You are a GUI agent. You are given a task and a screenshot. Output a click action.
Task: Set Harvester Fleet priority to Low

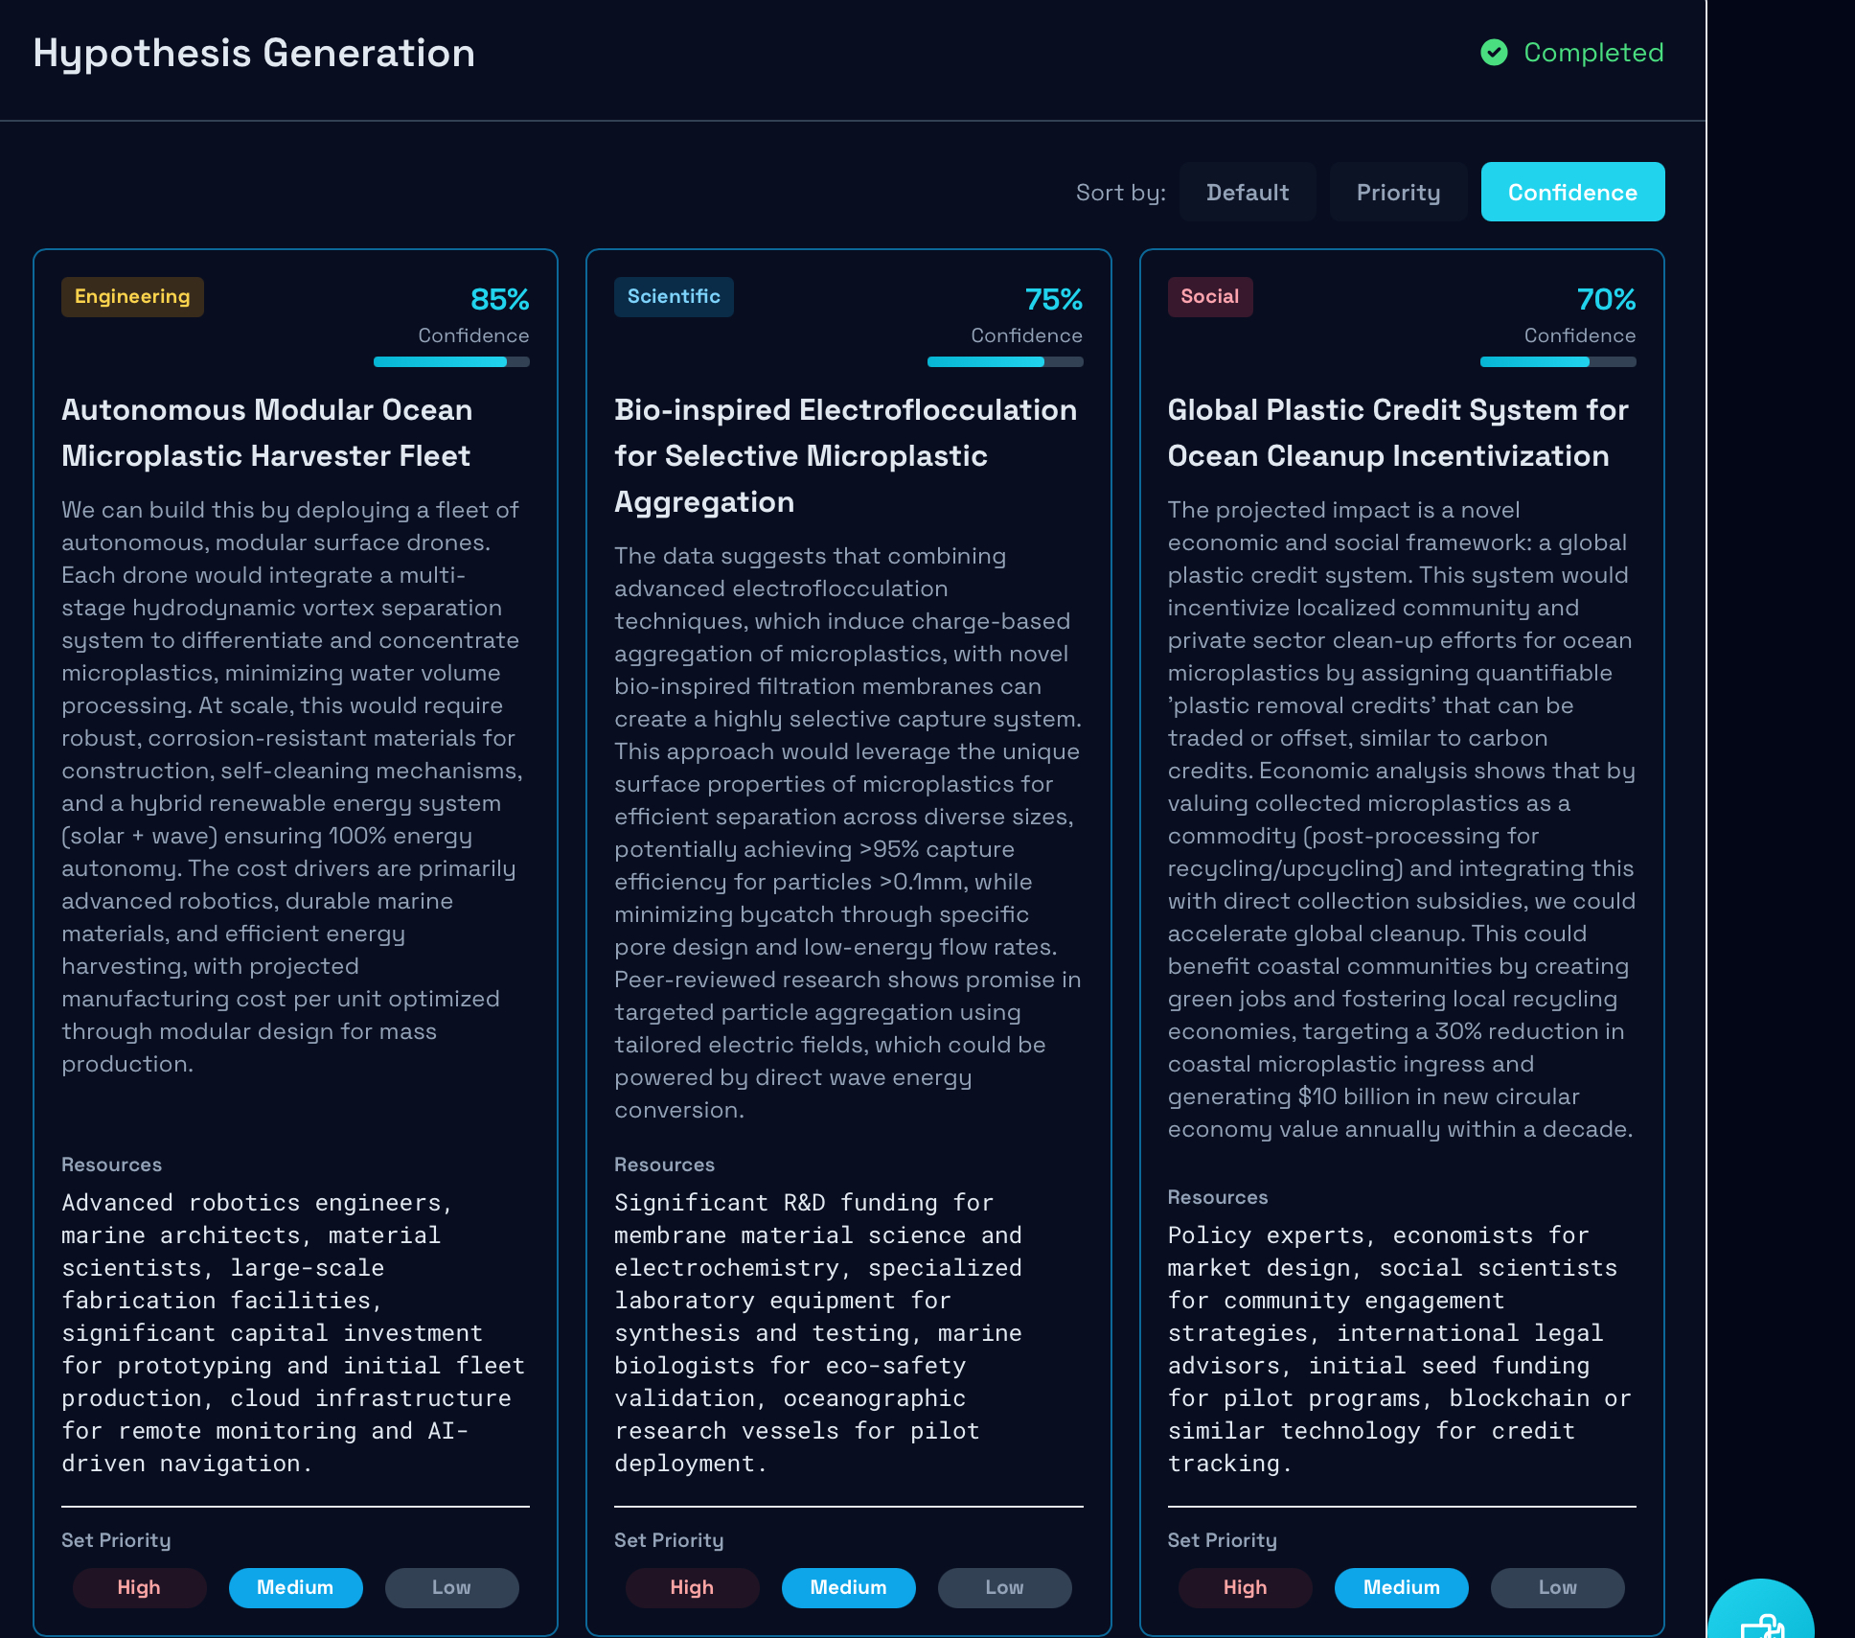click(x=451, y=1587)
